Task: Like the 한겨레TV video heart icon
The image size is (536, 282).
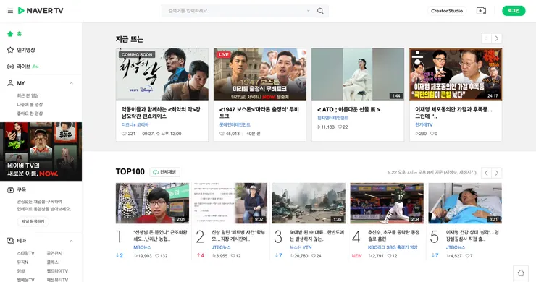Action: tap(432, 134)
